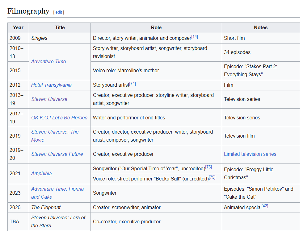Click Co-creator, executive producer role text
Image resolution: width=303 pixels, height=240 pixels.
click(x=127, y=222)
